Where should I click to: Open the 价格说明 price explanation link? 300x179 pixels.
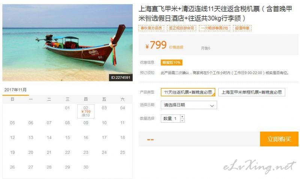(x=176, y=47)
